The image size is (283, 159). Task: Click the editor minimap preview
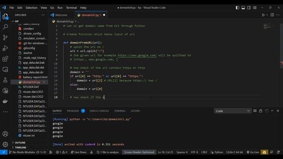(269, 26)
